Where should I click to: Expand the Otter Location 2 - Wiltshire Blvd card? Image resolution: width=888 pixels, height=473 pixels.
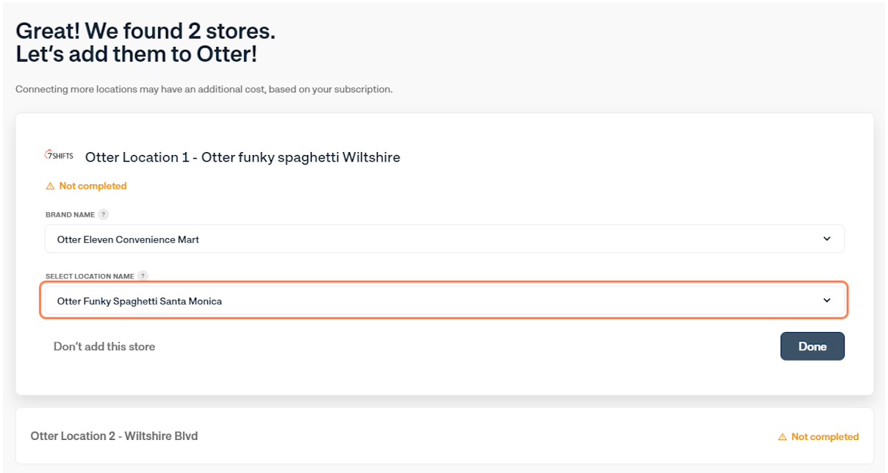coord(445,436)
